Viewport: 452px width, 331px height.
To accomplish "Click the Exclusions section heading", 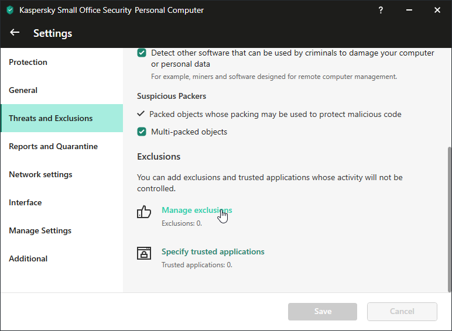I will pyautogui.click(x=159, y=157).
